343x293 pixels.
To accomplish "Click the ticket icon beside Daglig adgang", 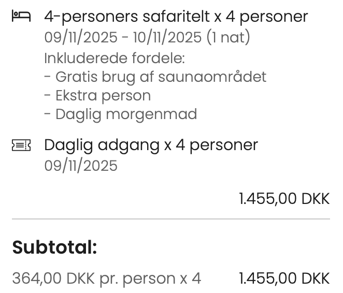I will [21, 145].
